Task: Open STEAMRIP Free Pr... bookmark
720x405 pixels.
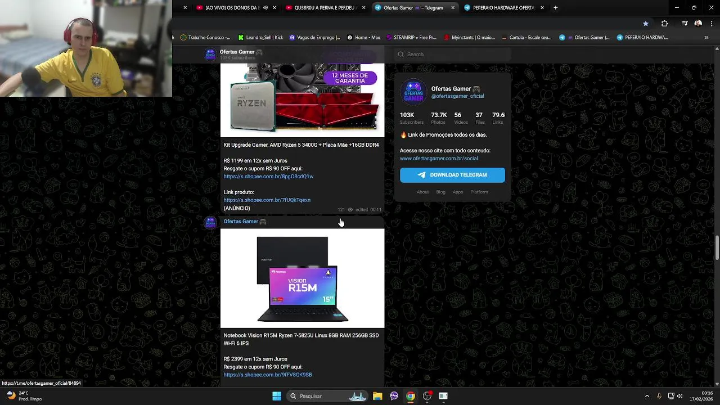Action: [411, 38]
